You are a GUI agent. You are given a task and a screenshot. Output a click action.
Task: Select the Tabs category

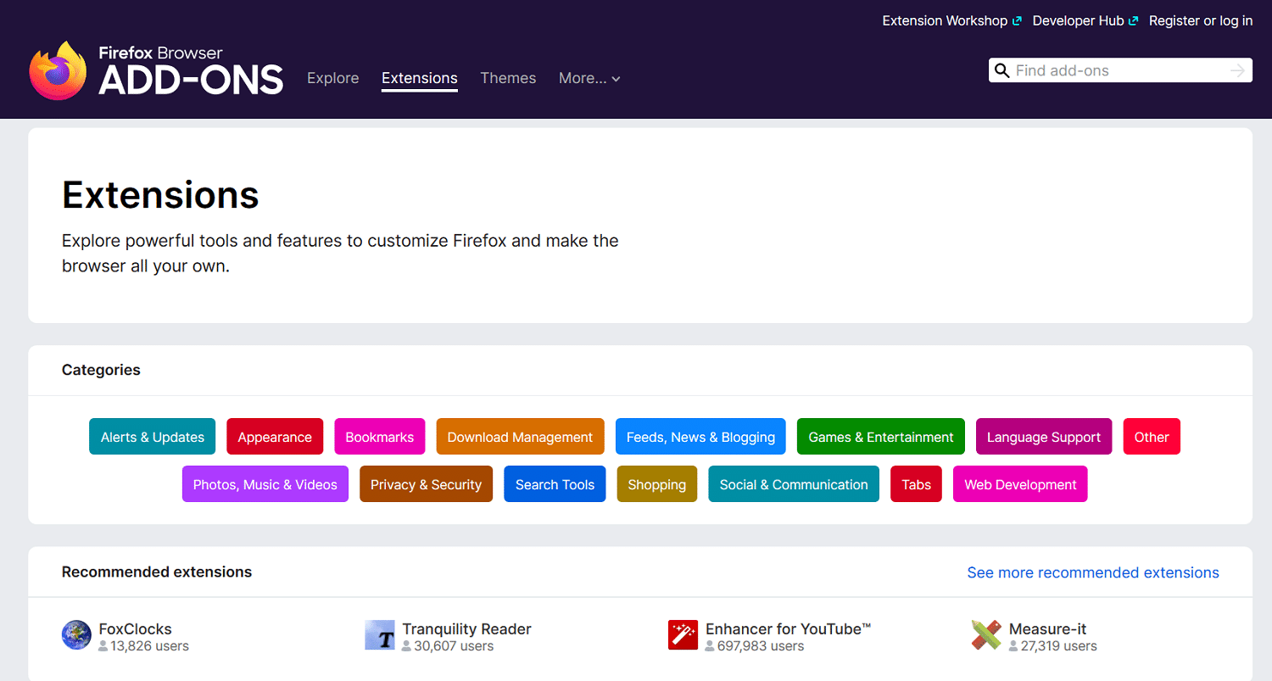click(x=916, y=483)
